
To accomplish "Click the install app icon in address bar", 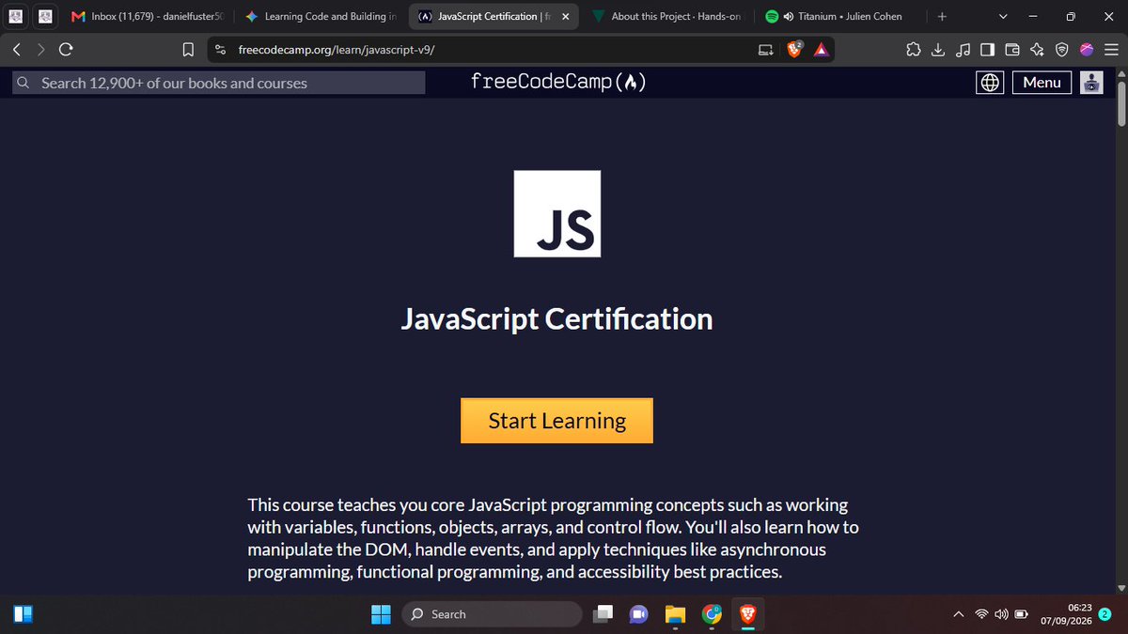I will click(767, 50).
